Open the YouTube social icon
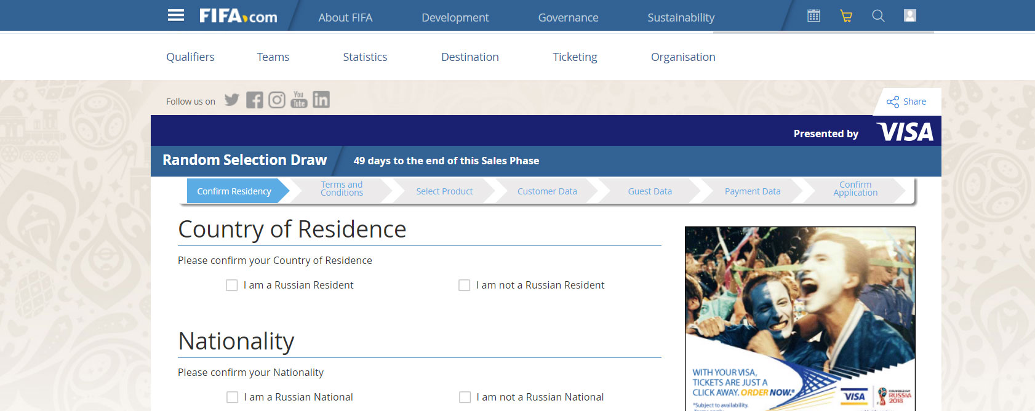 tap(299, 100)
